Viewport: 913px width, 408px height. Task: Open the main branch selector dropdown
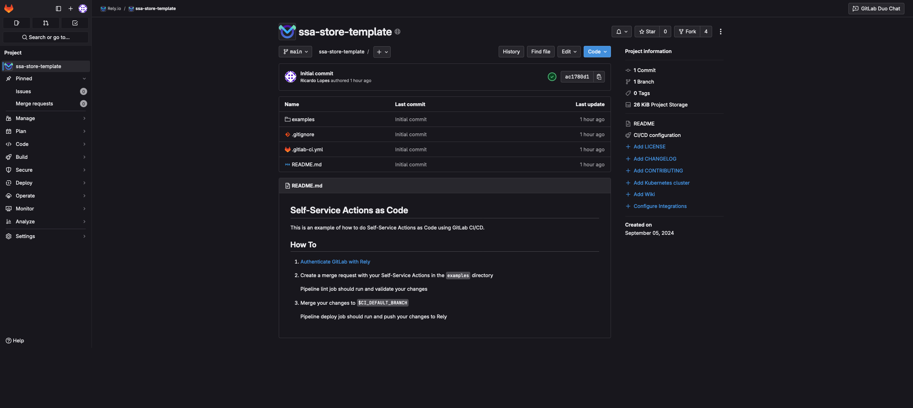(295, 52)
